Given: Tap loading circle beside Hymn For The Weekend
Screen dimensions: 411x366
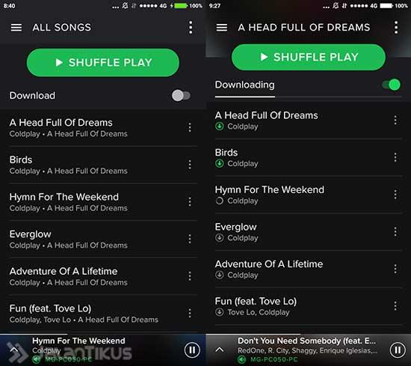Looking at the screenshot, I should 220,201.
